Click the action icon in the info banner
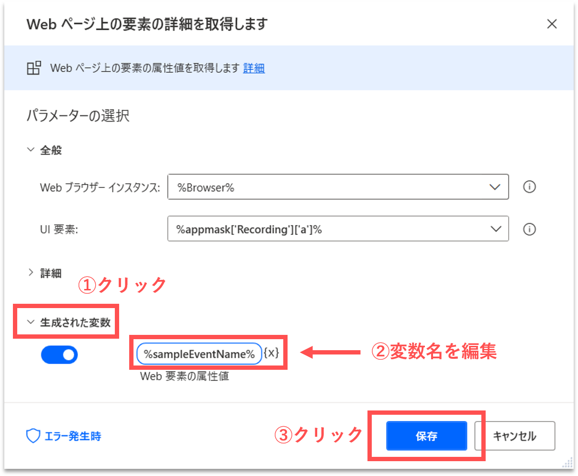Screen dimensions: 578x476 coord(33,68)
